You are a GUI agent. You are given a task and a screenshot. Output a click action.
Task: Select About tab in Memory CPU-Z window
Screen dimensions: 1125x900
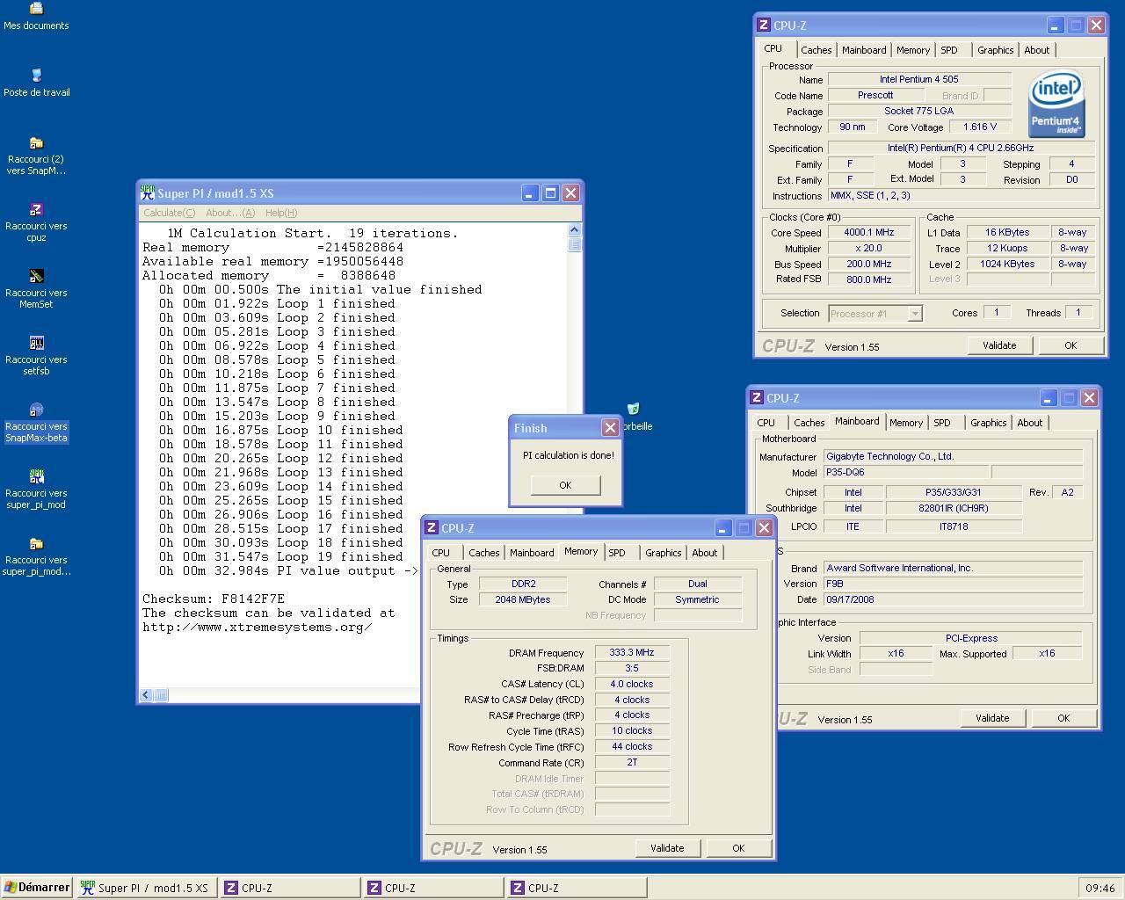705,553
